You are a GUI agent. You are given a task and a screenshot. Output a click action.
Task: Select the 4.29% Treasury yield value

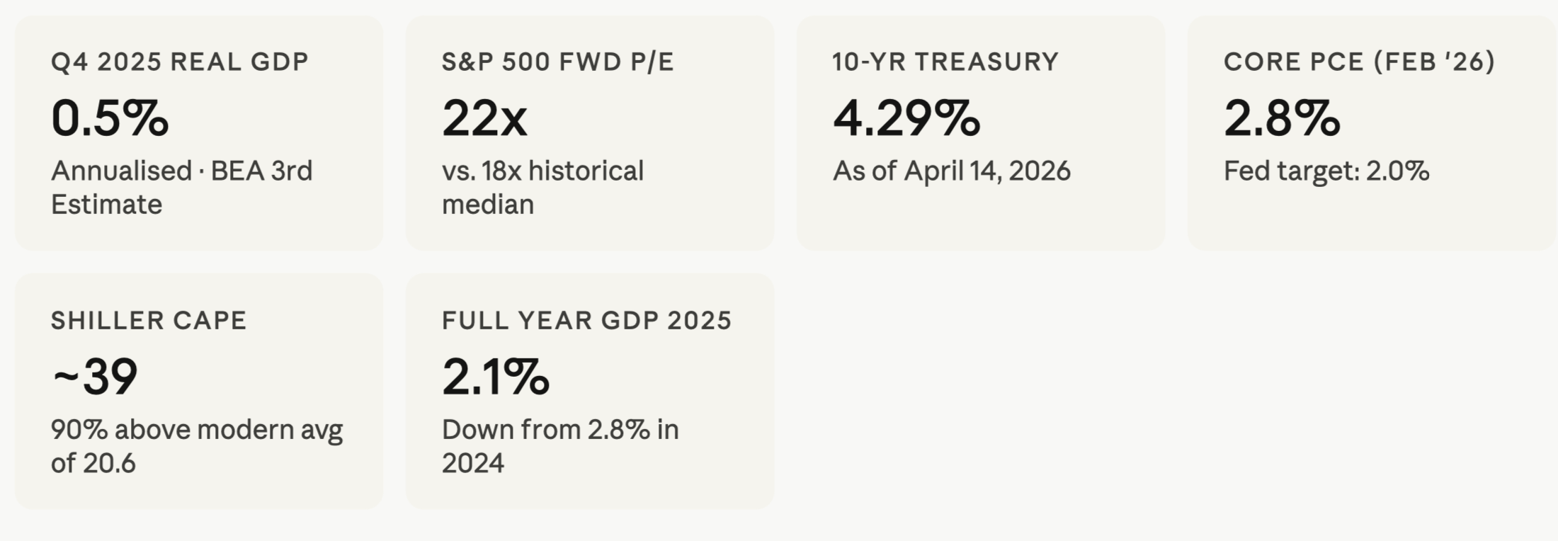[x=906, y=118]
